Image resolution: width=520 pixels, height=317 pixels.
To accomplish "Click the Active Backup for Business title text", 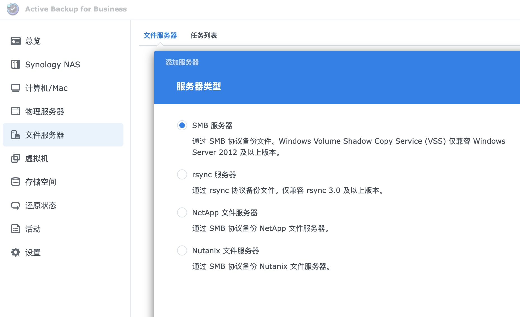I will (76, 9).
